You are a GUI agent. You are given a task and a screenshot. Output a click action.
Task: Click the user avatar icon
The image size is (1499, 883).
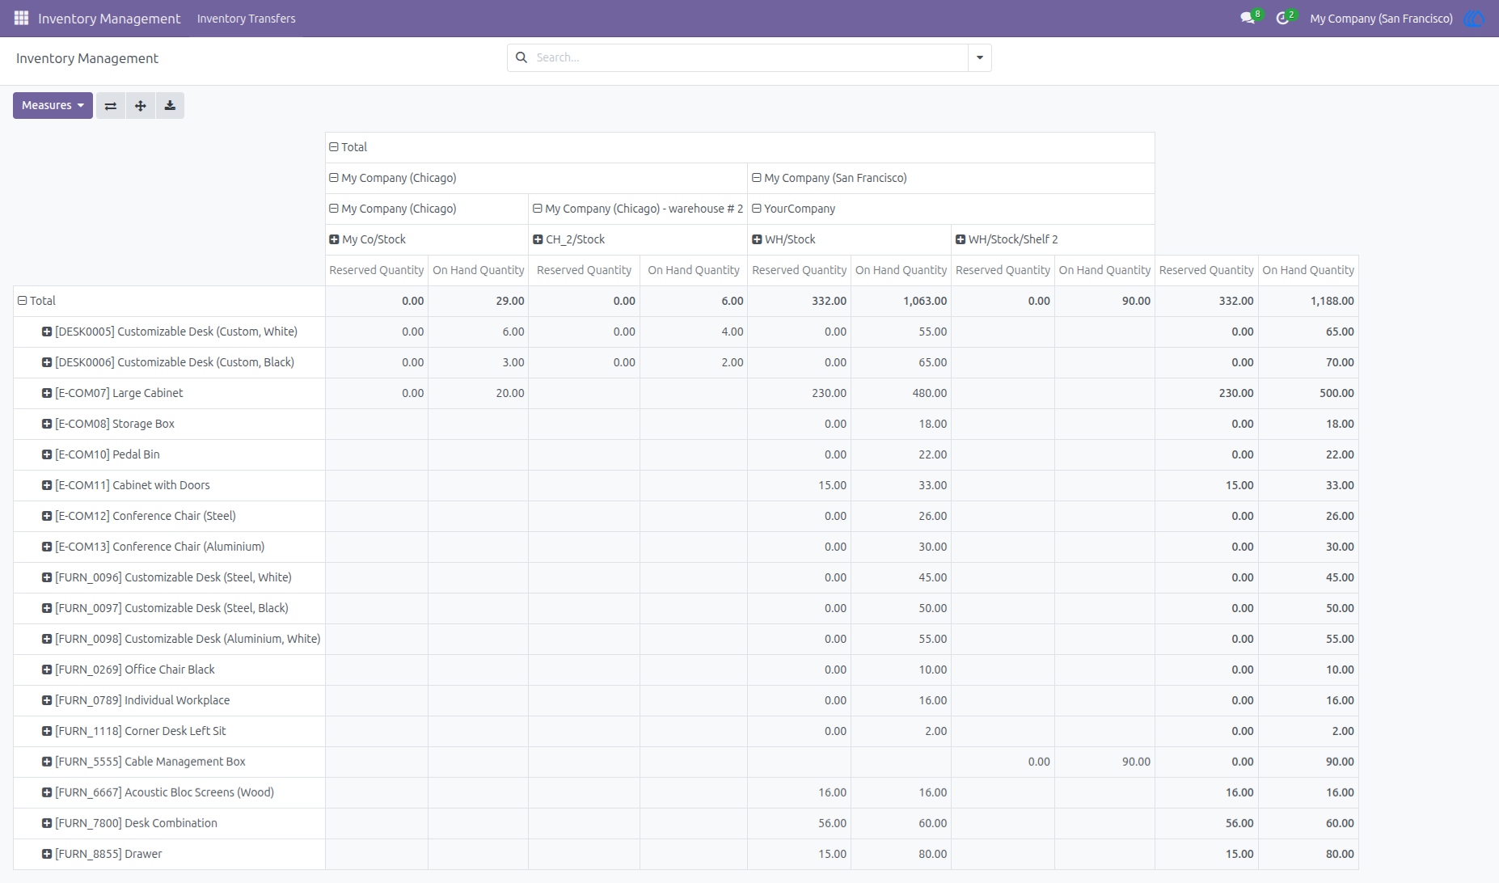[1474, 18]
